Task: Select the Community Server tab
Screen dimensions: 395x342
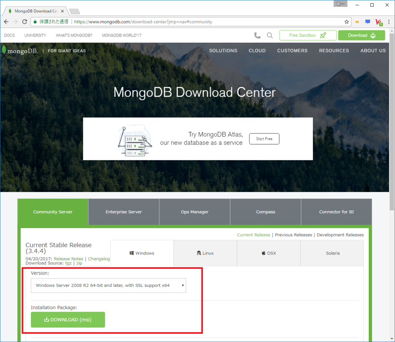Action: (53, 212)
